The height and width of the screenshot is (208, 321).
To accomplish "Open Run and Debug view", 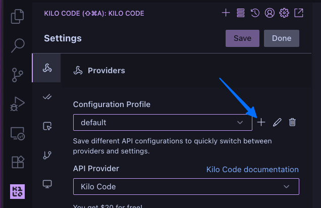I will tap(18, 104).
